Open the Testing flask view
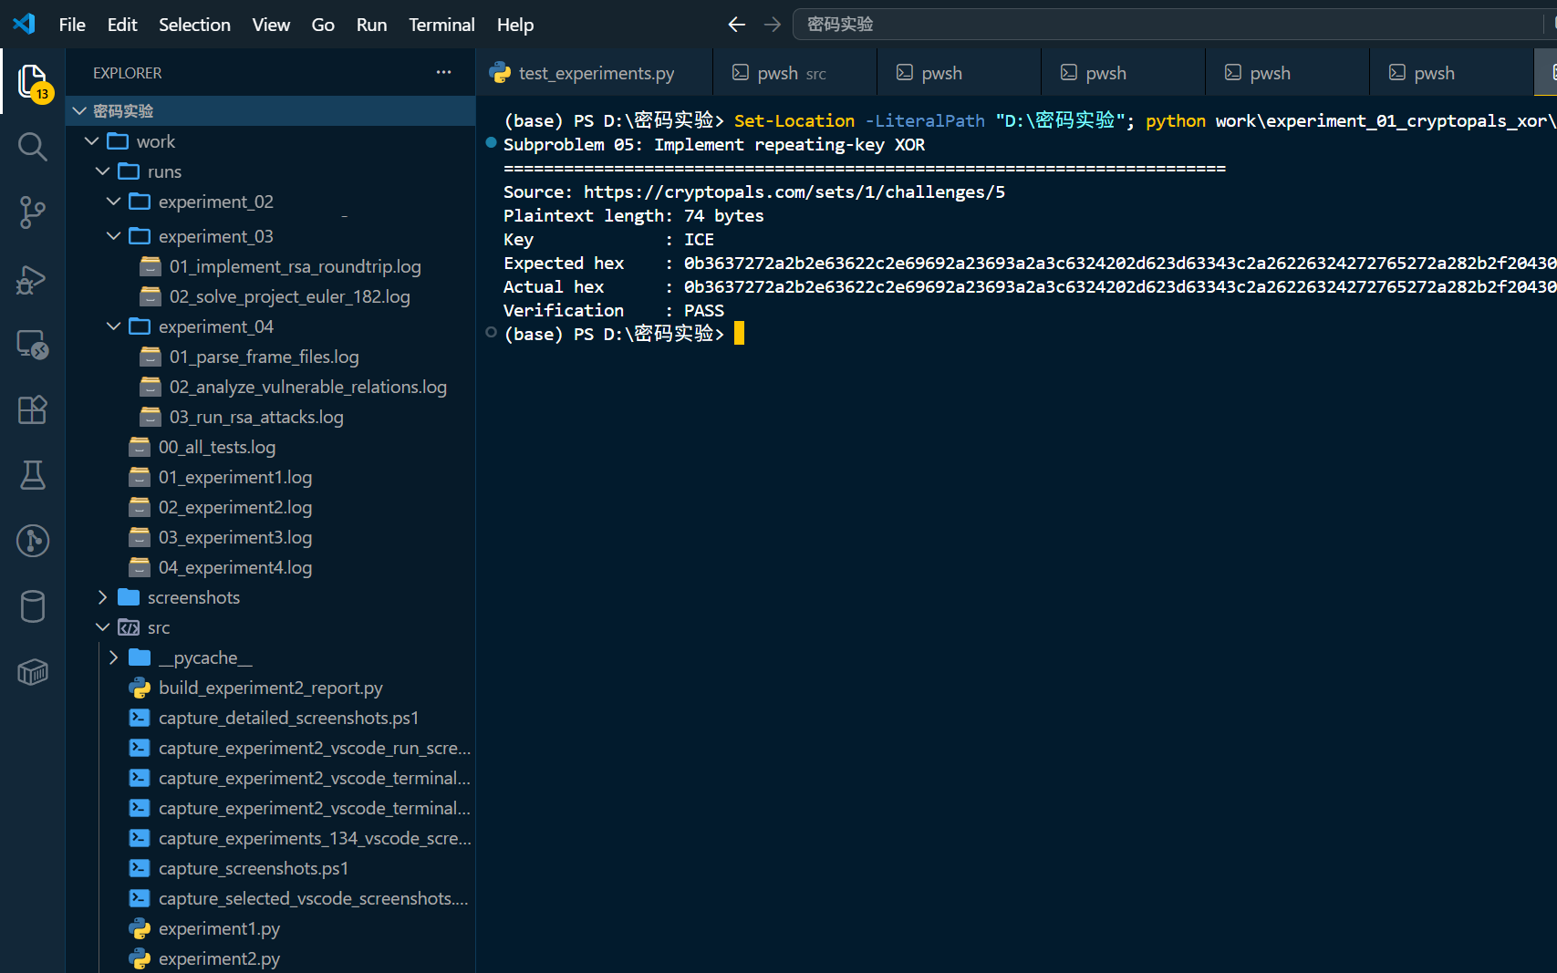This screenshot has height=973, width=1557. click(x=33, y=475)
